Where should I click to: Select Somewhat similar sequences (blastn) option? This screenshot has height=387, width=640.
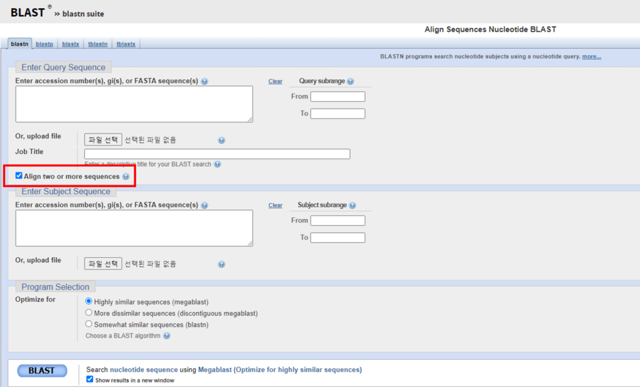(x=89, y=324)
